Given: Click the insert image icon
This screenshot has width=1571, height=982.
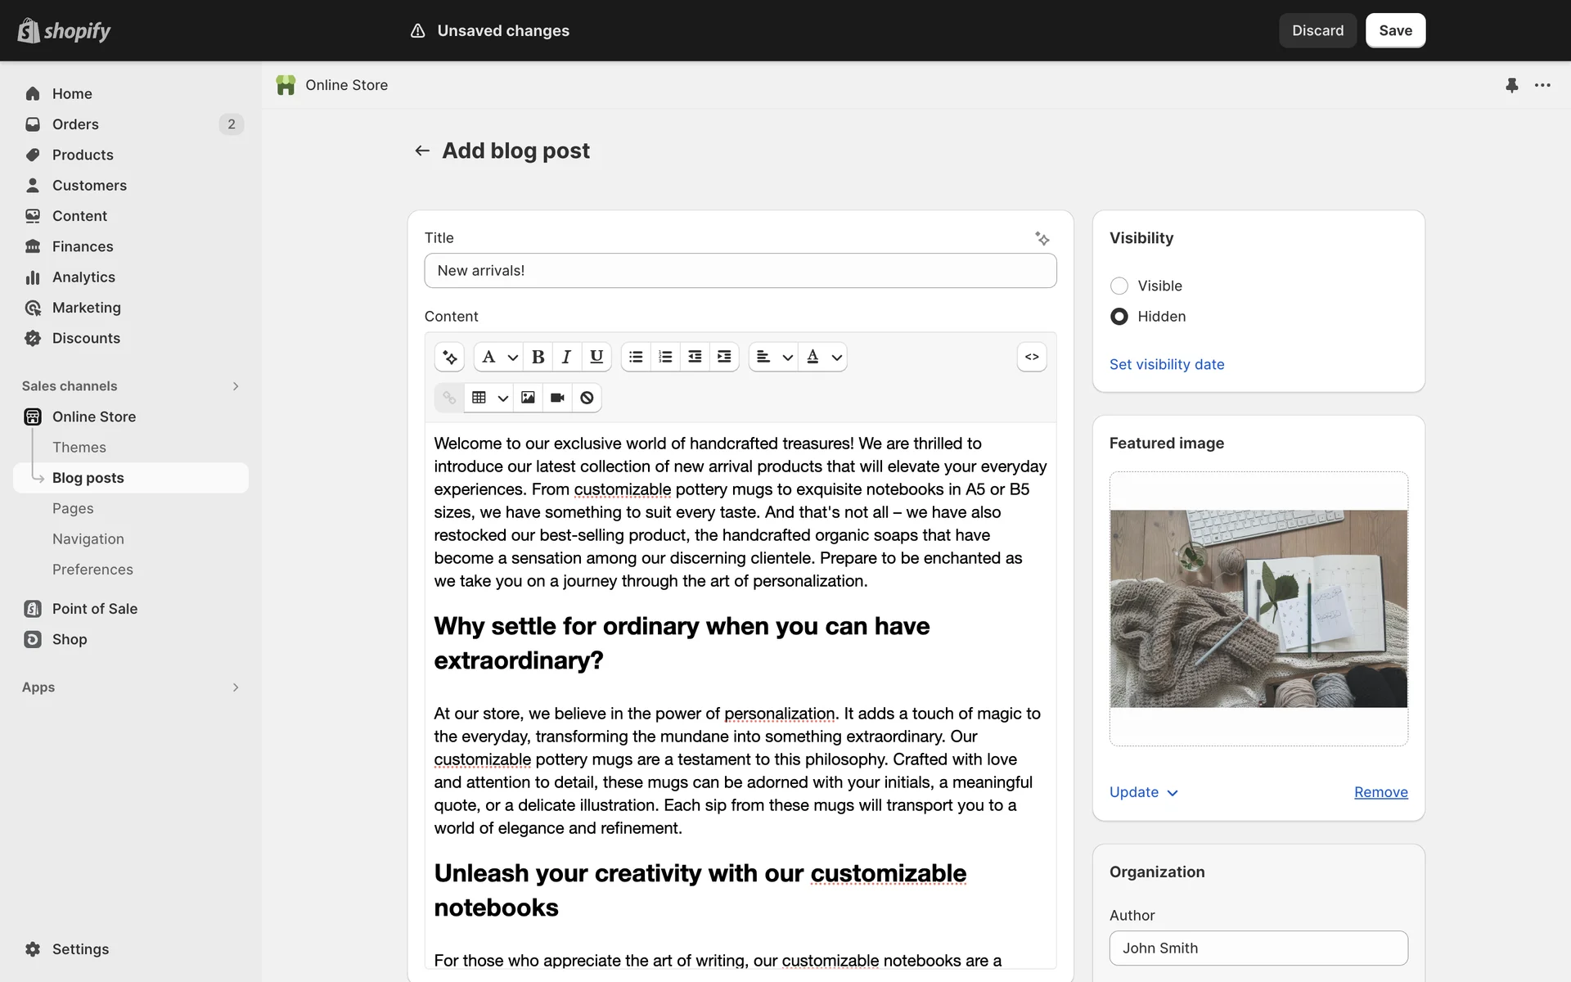Looking at the screenshot, I should click(528, 398).
